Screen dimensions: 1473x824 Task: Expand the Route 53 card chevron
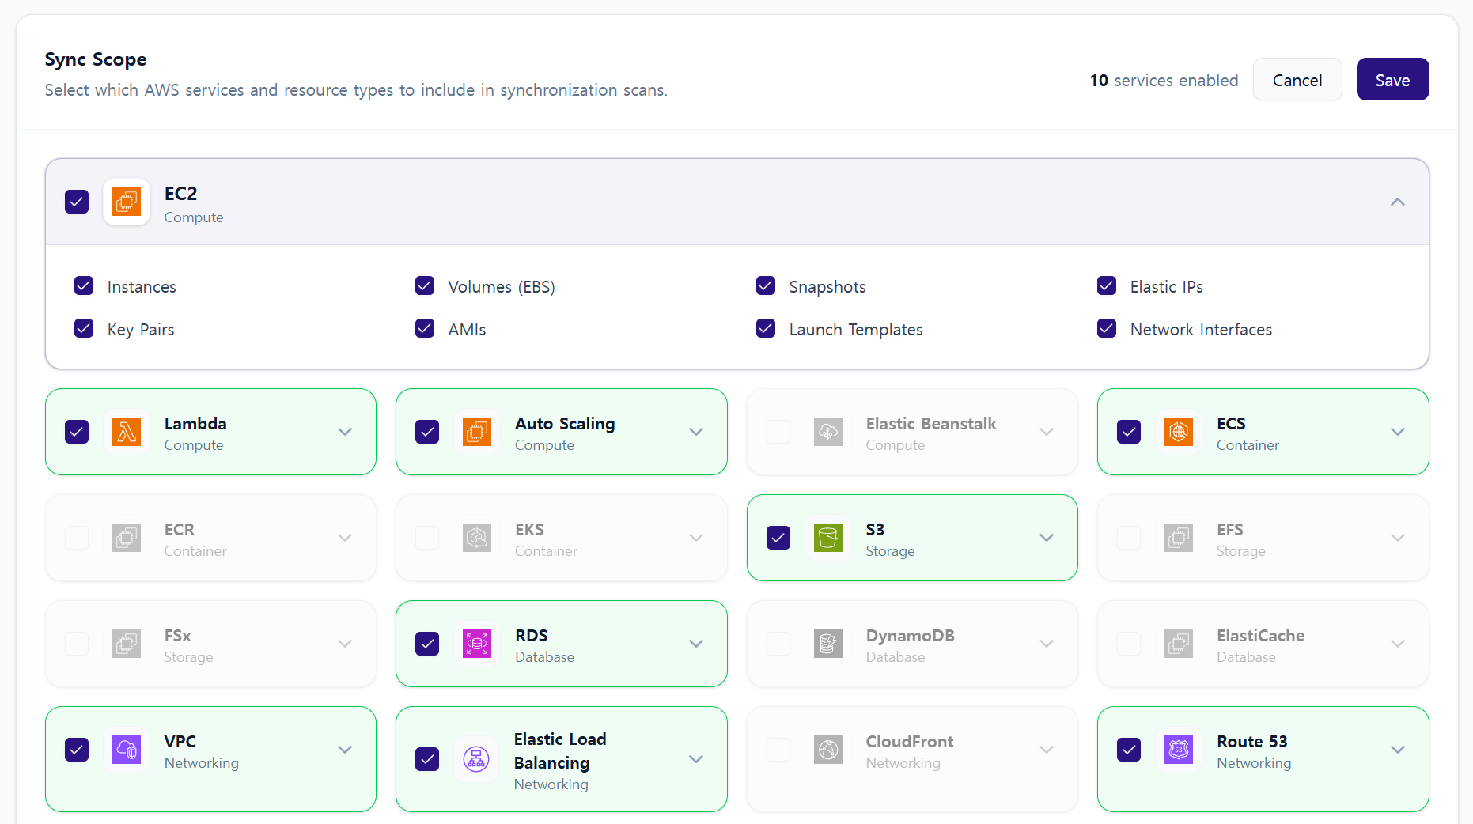pyautogui.click(x=1398, y=750)
